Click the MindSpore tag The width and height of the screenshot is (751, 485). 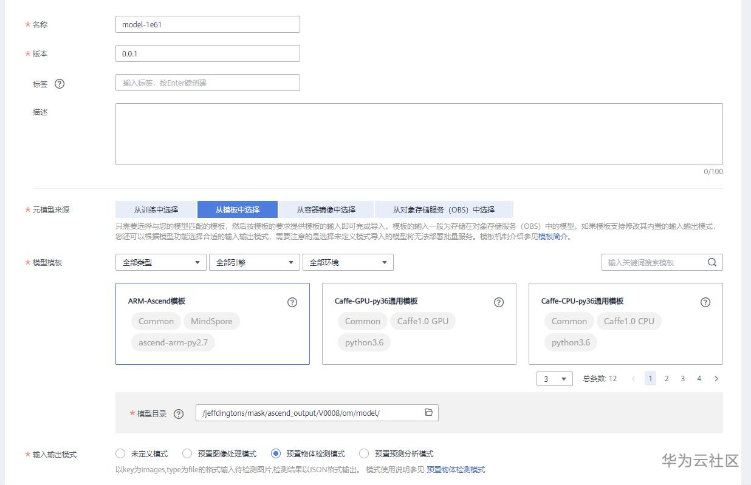pyautogui.click(x=212, y=321)
